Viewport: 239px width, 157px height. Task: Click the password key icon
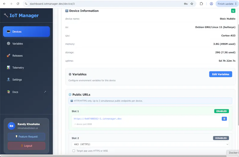pyautogui.click(x=186, y=4)
